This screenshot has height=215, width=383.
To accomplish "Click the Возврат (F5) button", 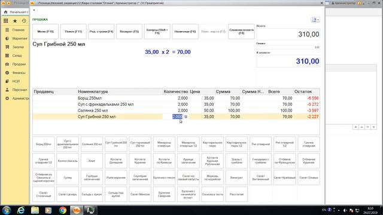I will point(129,32).
